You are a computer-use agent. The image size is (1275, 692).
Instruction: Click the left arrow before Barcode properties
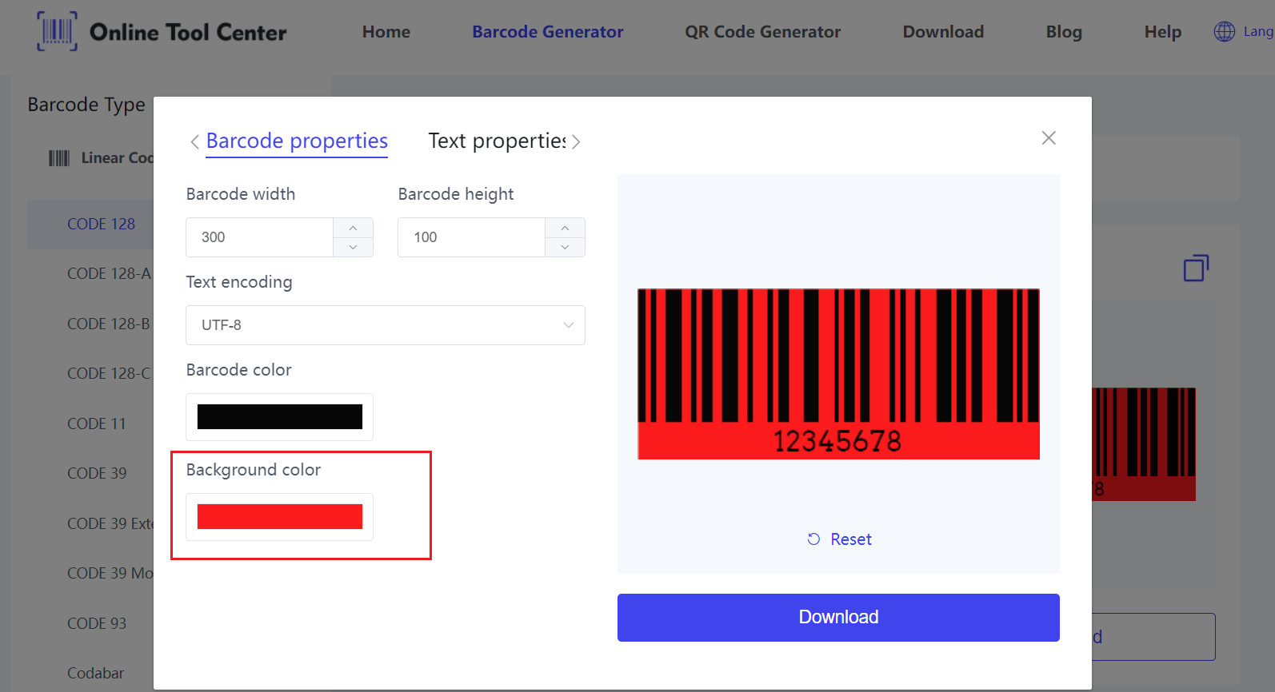[194, 142]
